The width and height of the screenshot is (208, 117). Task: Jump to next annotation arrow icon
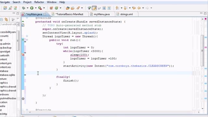(117, 8)
